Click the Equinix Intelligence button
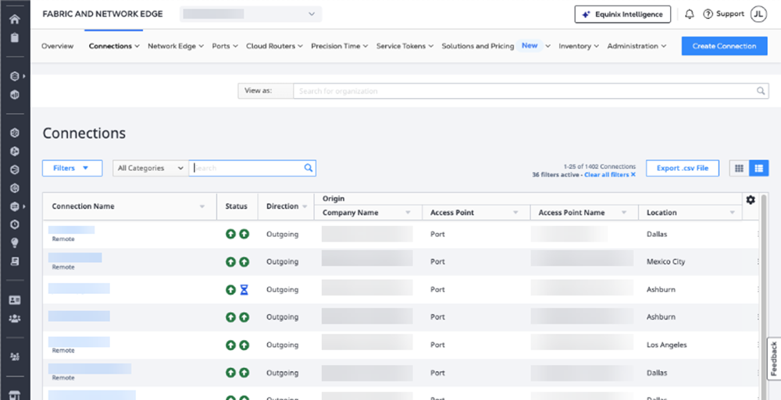Image resolution: width=781 pixels, height=400 pixels. coord(622,15)
